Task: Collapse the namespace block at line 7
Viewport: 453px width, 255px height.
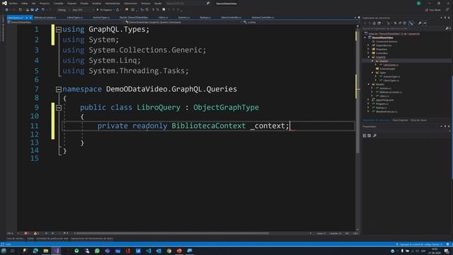Action: 58,89
